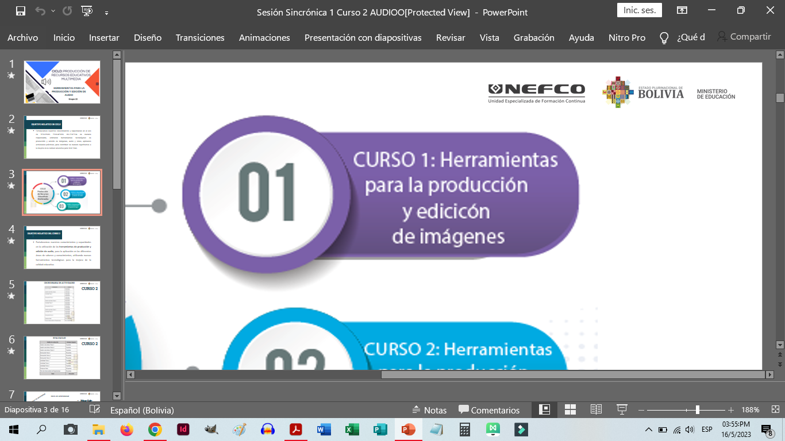Screen dimensions: 785x441
Task: Switch to Reading view
Action: tap(596, 410)
